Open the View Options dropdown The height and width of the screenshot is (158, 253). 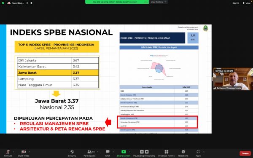coord(159,2)
